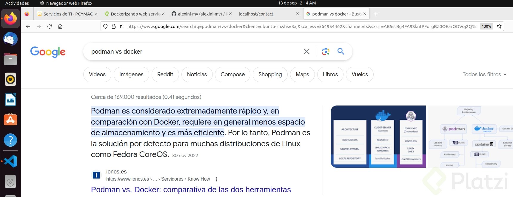Open Firefox from the Ubuntu dock
The height and width of the screenshot is (197, 513).
coord(10,18)
